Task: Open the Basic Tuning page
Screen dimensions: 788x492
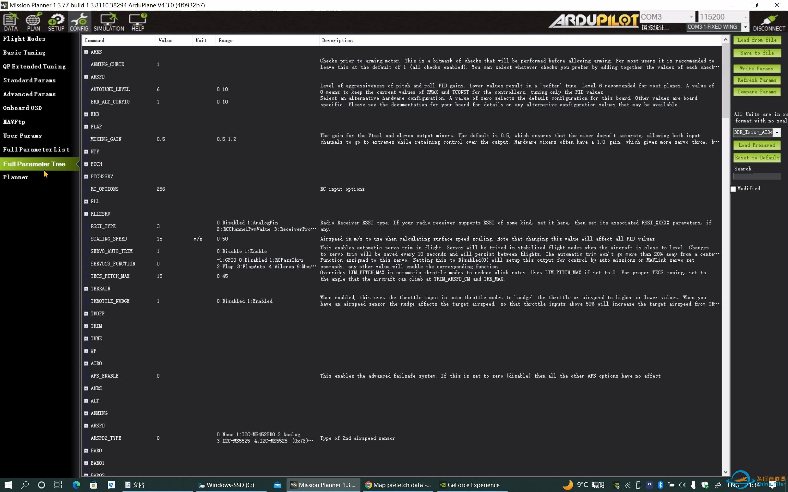Action: [x=24, y=53]
